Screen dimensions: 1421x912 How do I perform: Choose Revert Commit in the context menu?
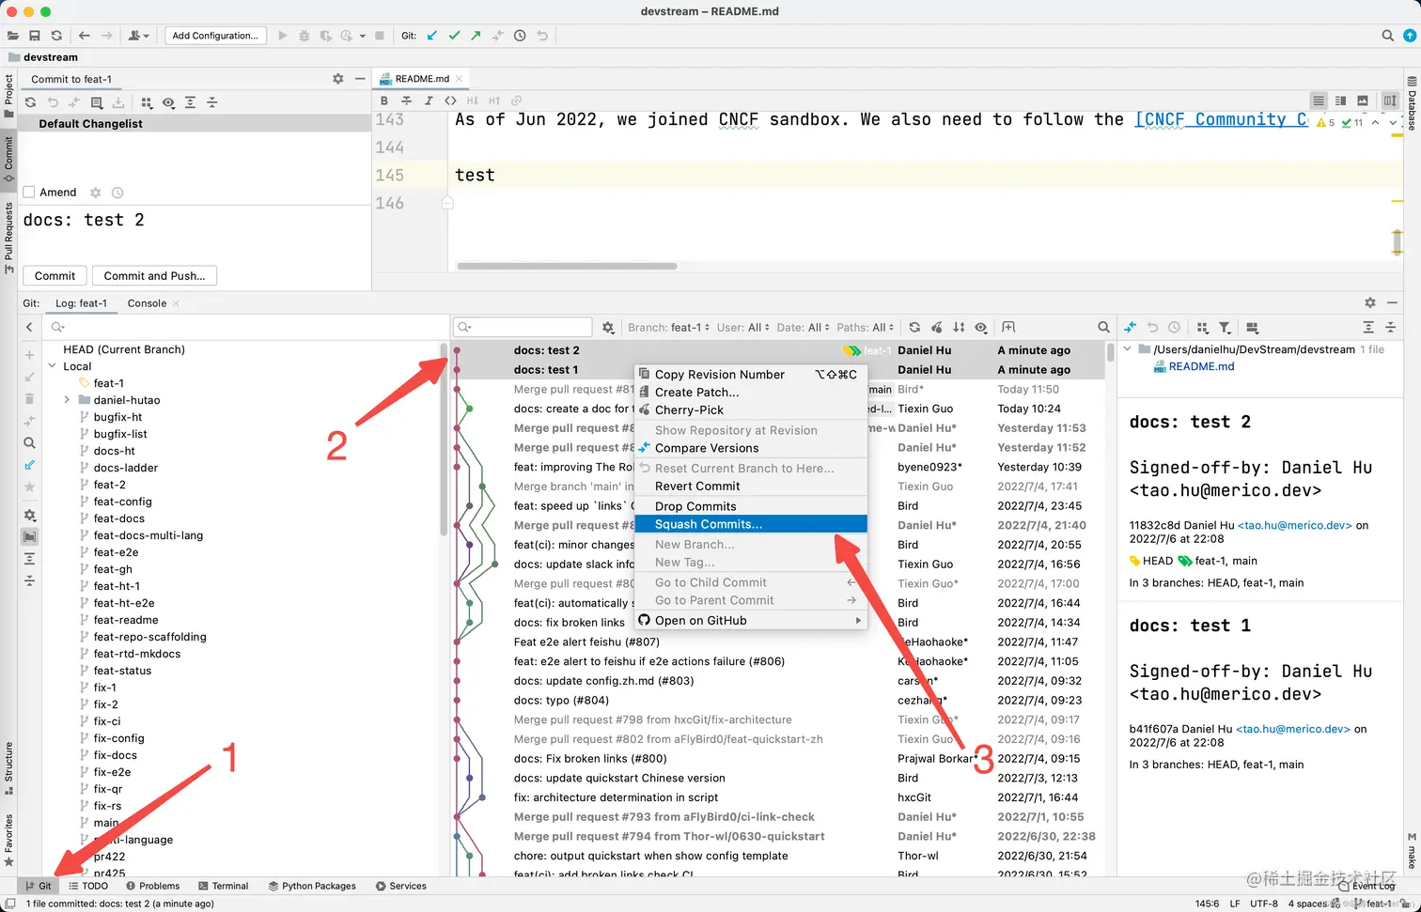[x=751, y=486]
